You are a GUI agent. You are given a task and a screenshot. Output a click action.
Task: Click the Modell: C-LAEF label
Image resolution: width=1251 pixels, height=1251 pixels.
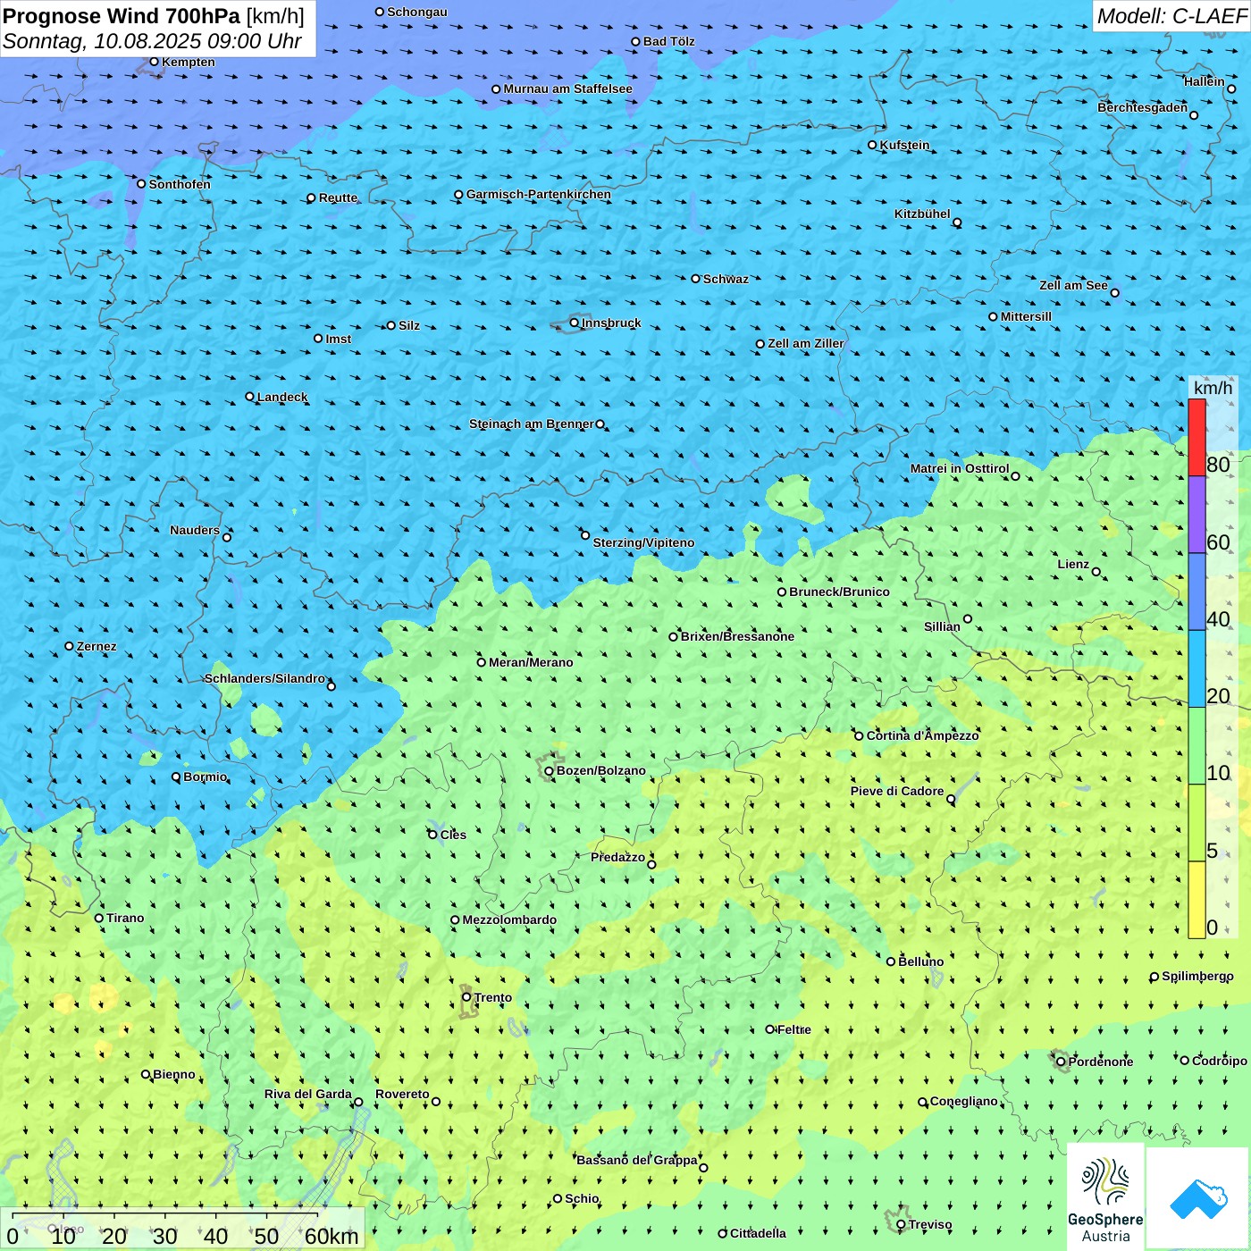1171,16
